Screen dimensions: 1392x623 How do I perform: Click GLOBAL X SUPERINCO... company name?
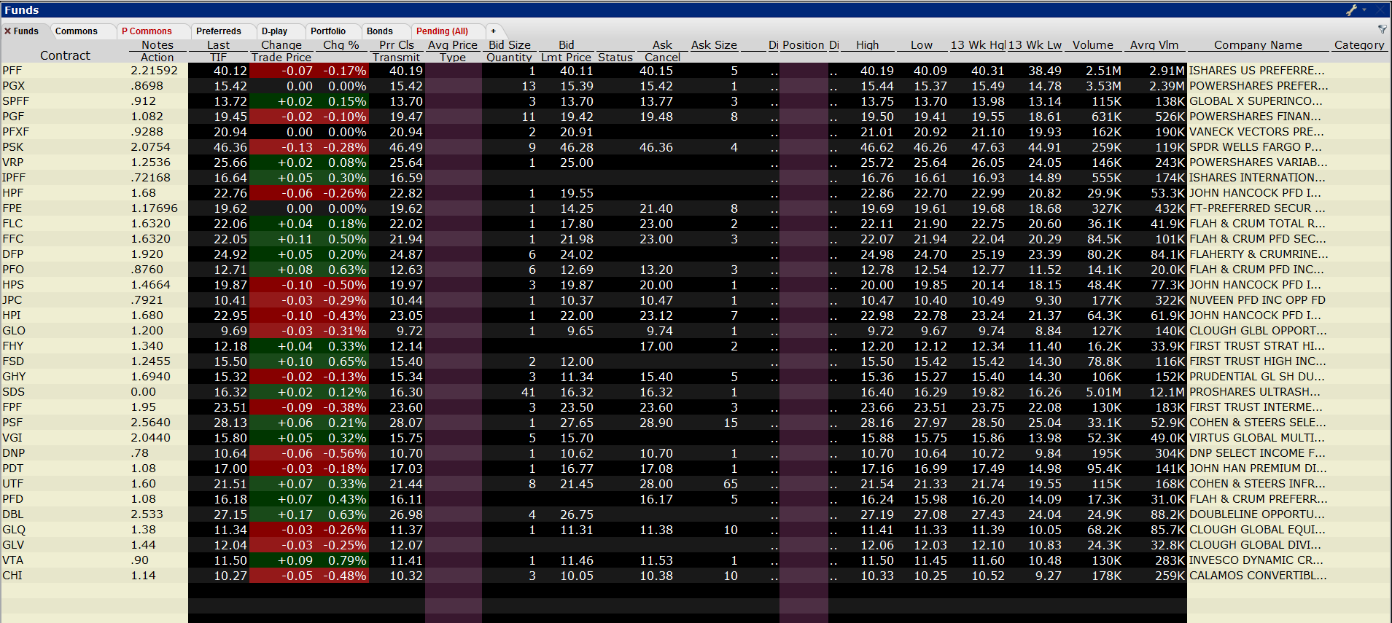tap(1256, 101)
